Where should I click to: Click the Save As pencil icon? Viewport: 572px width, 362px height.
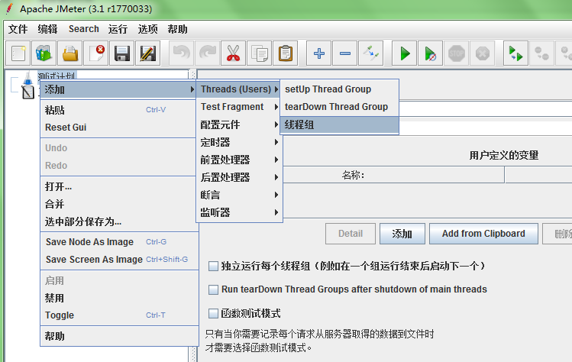pyautogui.click(x=147, y=53)
